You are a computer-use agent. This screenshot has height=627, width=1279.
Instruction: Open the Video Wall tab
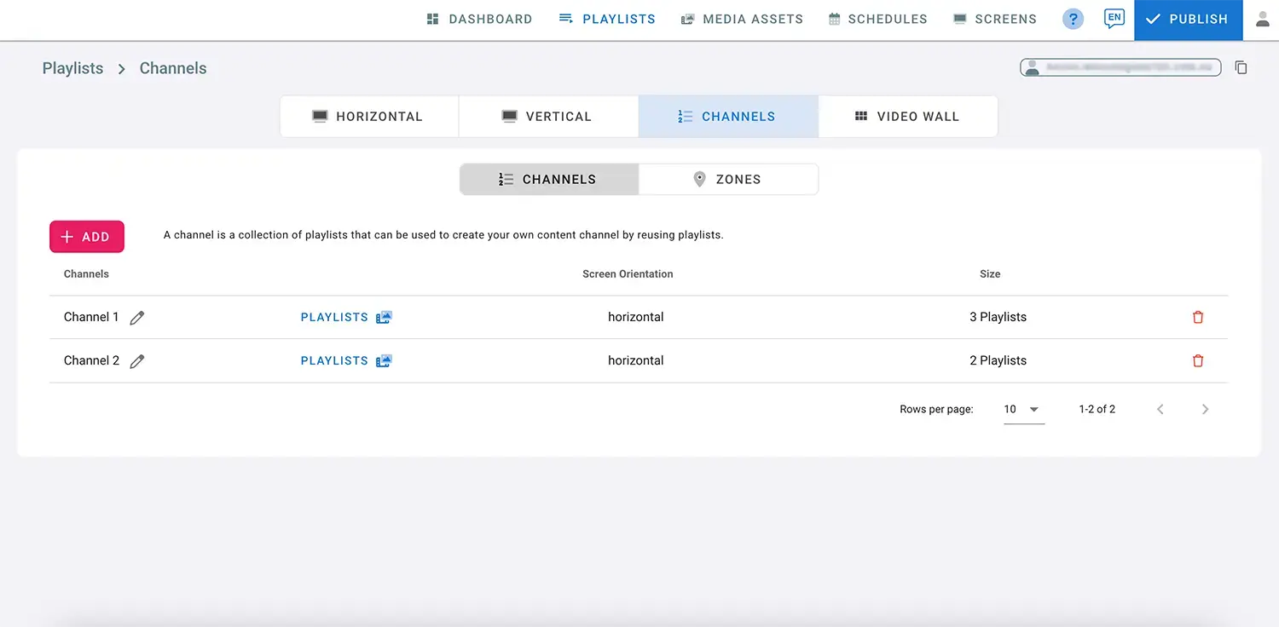coord(907,117)
